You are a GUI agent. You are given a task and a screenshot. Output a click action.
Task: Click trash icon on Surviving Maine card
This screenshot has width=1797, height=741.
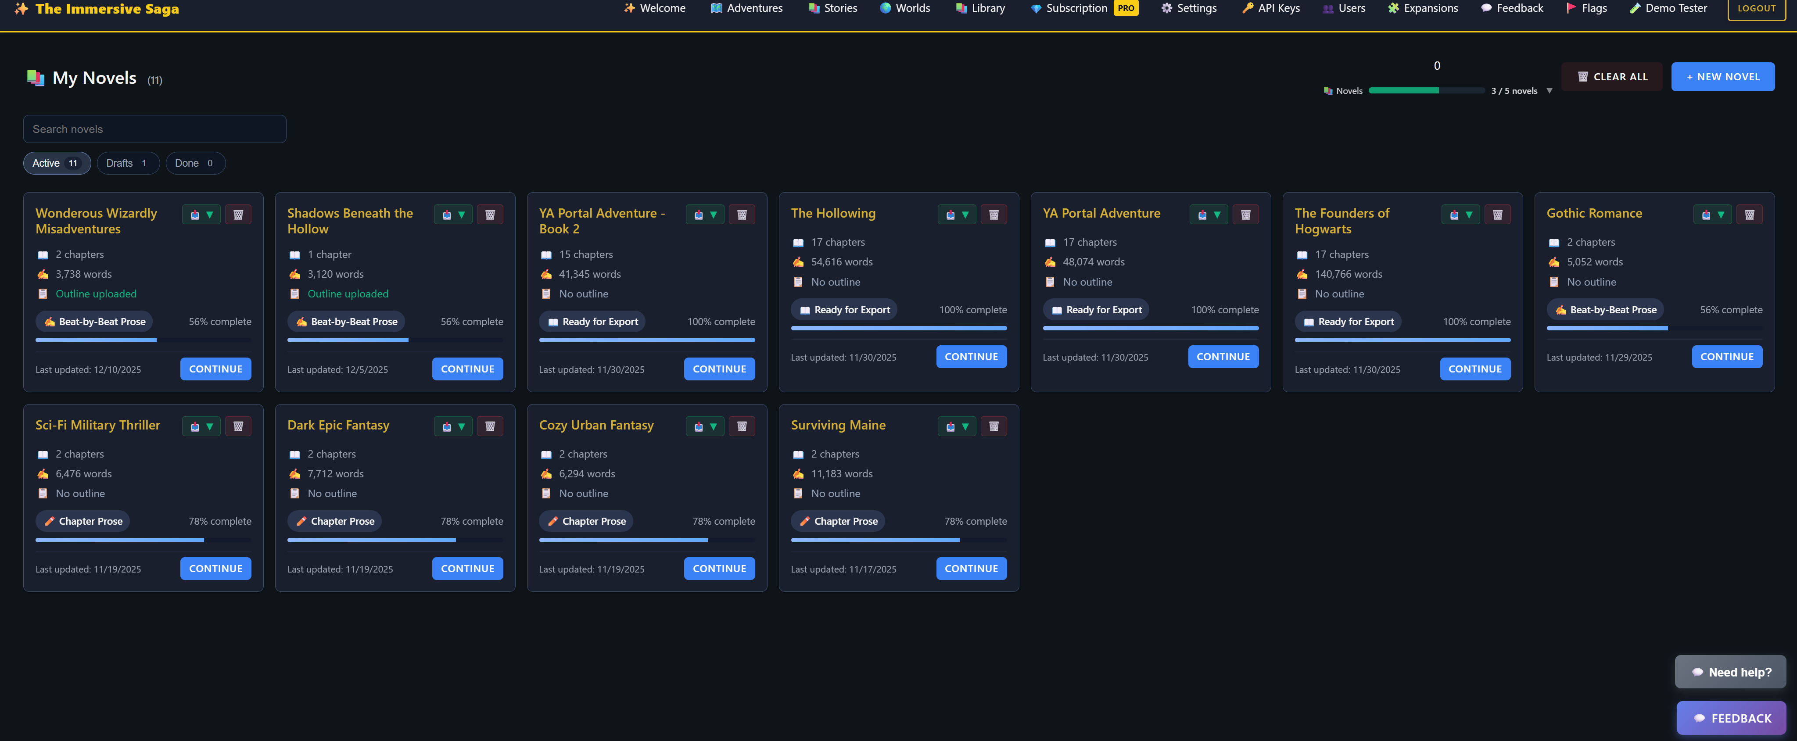point(994,426)
